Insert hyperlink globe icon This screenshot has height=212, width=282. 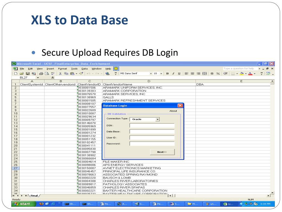click(x=108, y=73)
